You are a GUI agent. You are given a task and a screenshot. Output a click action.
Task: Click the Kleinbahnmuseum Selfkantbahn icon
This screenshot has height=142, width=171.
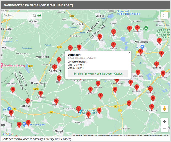(80, 112)
